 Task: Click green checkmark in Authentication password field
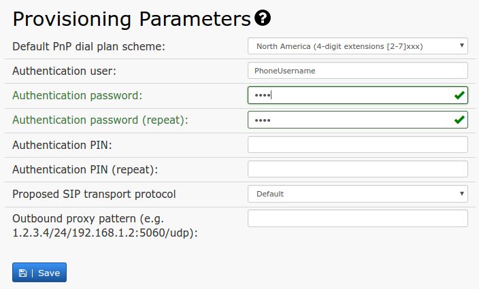pyautogui.click(x=459, y=95)
